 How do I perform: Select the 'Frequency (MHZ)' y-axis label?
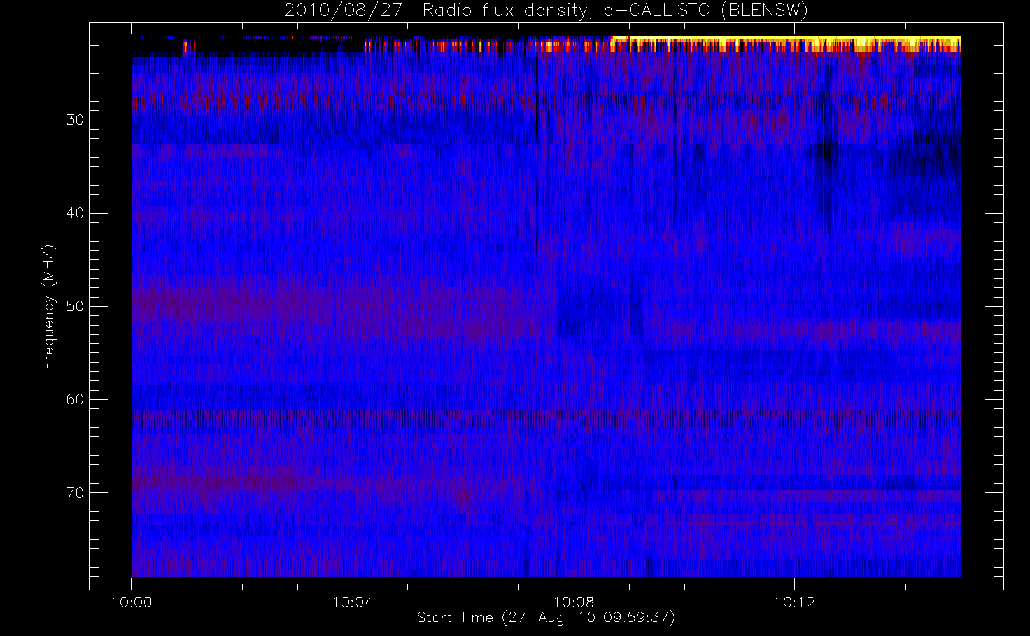pos(49,307)
